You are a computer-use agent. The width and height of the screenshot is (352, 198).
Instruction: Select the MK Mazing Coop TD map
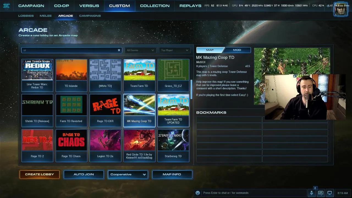139,111
